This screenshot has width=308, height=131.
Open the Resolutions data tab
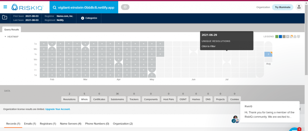pyautogui.click(x=69, y=99)
